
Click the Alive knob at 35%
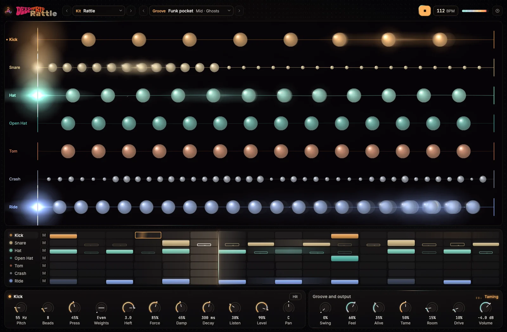(379, 308)
